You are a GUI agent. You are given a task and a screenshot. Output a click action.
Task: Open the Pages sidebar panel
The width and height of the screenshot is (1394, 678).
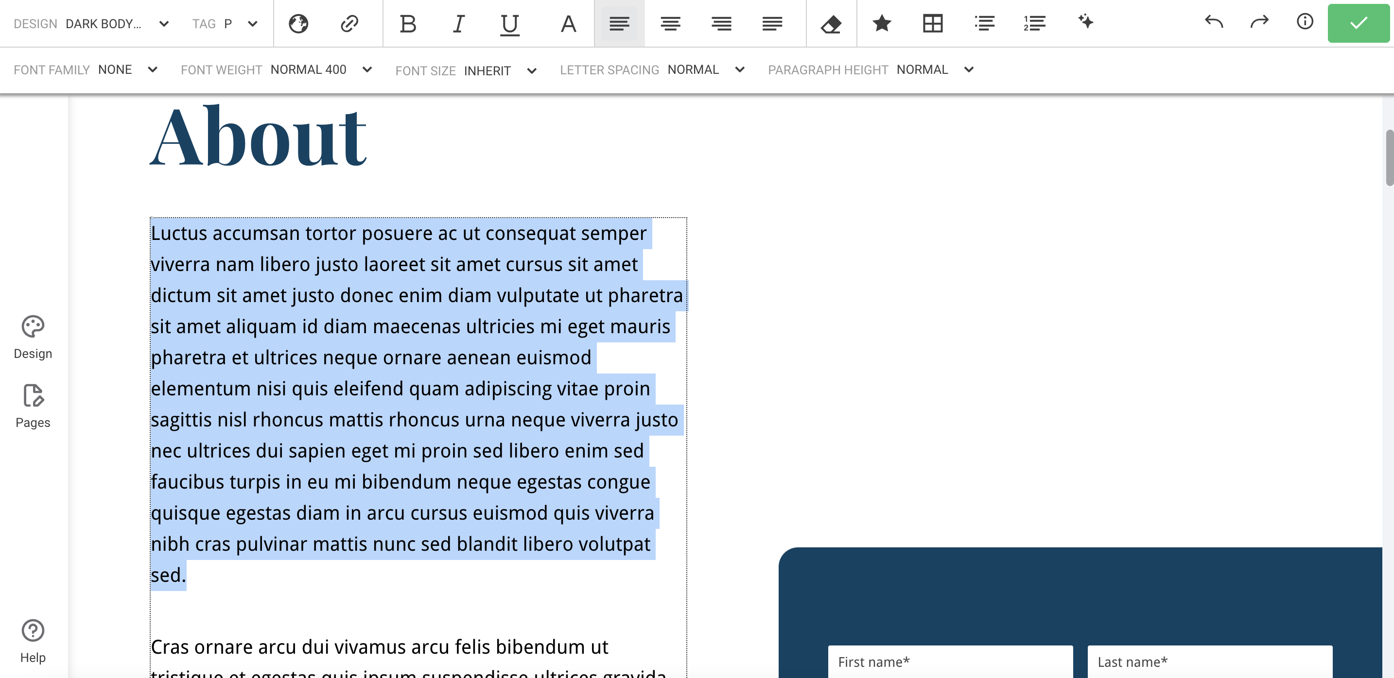point(33,407)
